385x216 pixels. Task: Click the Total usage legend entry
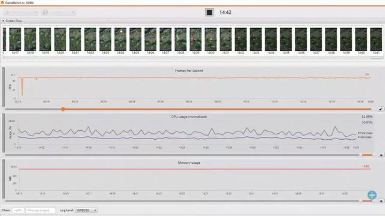coord(365,133)
